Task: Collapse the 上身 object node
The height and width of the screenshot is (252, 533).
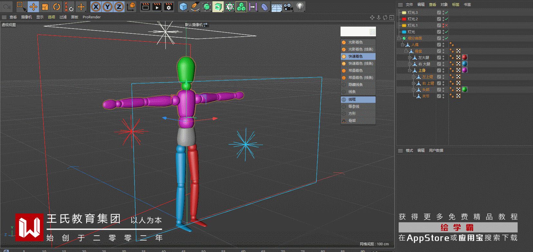Action: tap(410, 70)
